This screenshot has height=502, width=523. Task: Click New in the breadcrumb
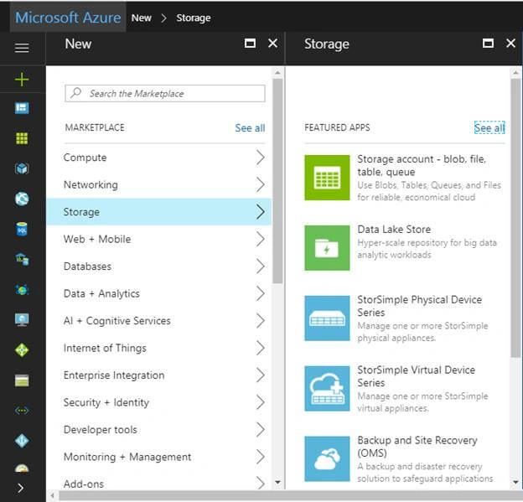click(142, 18)
